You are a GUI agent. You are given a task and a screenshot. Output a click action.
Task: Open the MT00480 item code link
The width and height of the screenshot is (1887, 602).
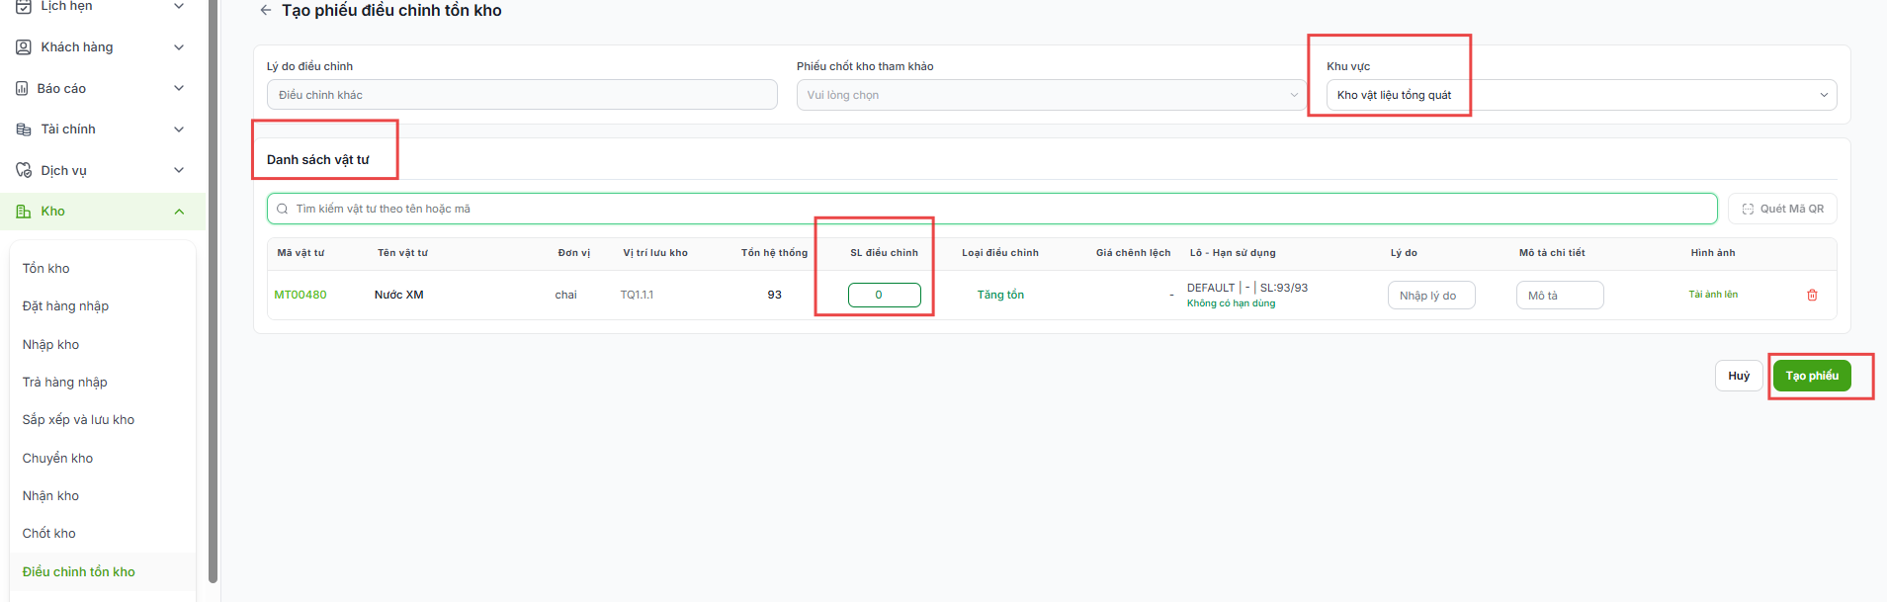[x=300, y=295]
